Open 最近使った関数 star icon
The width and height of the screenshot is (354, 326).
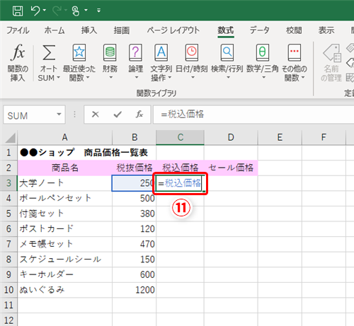pyautogui.click(x=79, y=52)
